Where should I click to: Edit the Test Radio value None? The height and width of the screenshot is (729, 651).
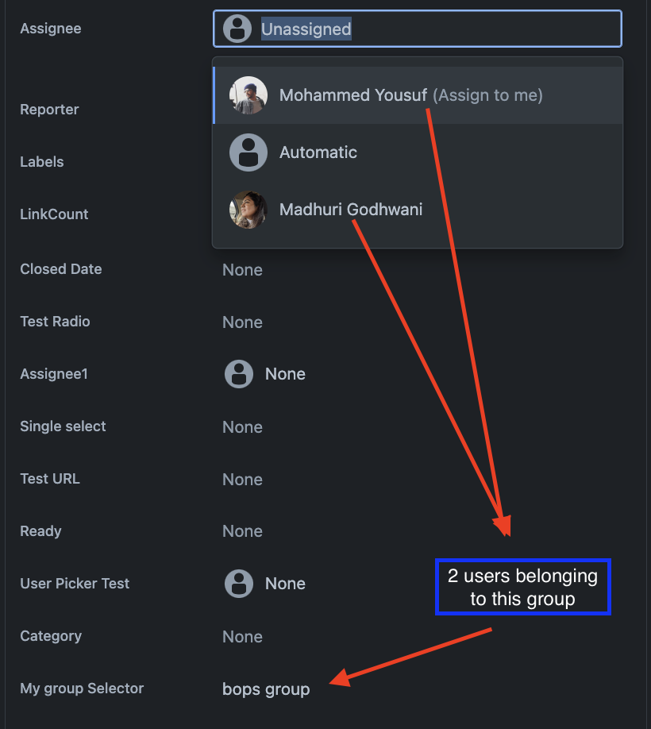click(242, 322)
